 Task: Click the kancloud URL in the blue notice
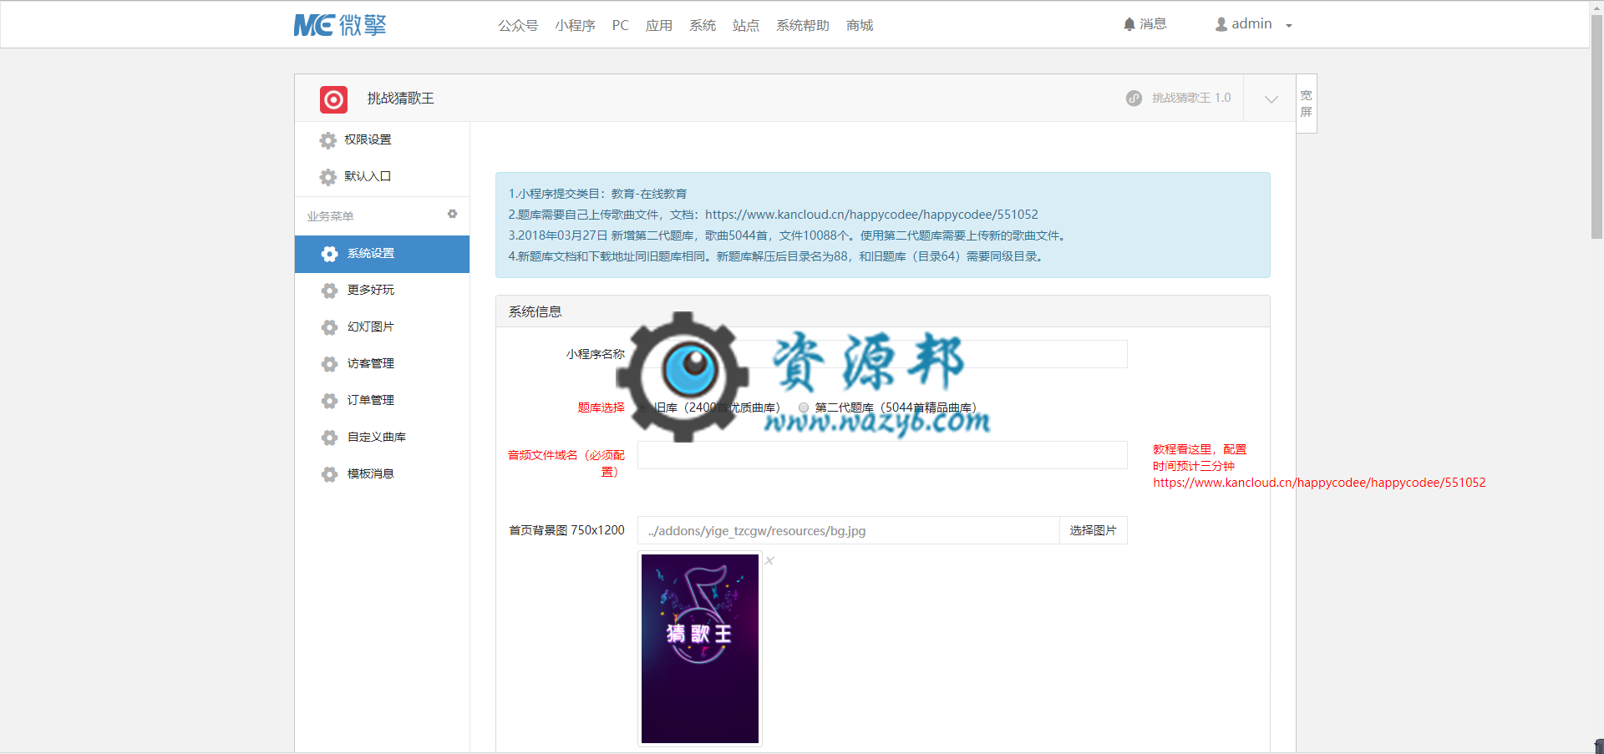[x=871, y=215]
